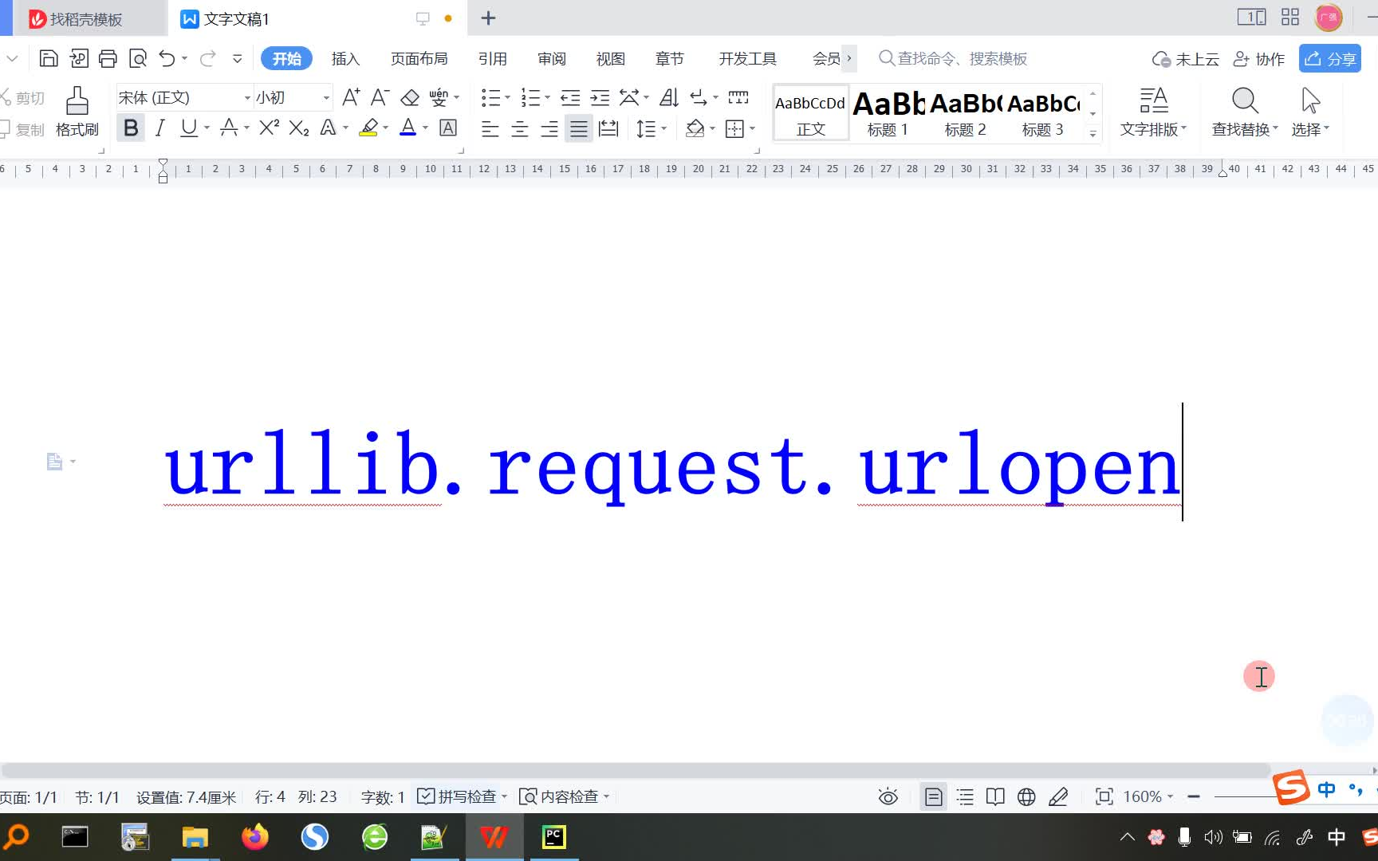This screenshot has width=1378, height=861.
Task: Click the PyCharm icon in taskbar
Action: [x=553, y=837]
